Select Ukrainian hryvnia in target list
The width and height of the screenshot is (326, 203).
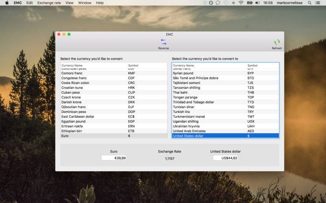pos(225,126)
